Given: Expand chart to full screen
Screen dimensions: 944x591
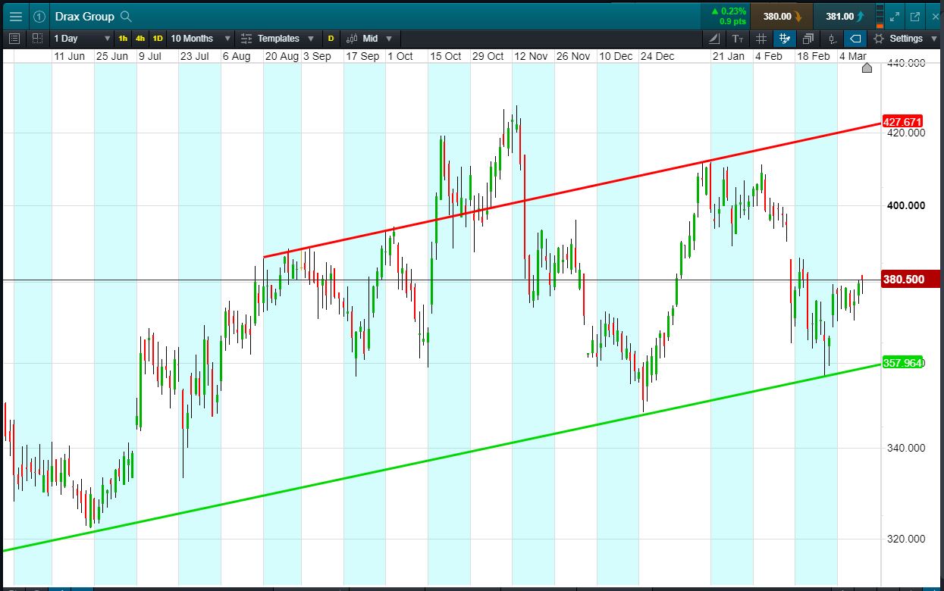Looking at the screenshot, I should pos(895,16).
